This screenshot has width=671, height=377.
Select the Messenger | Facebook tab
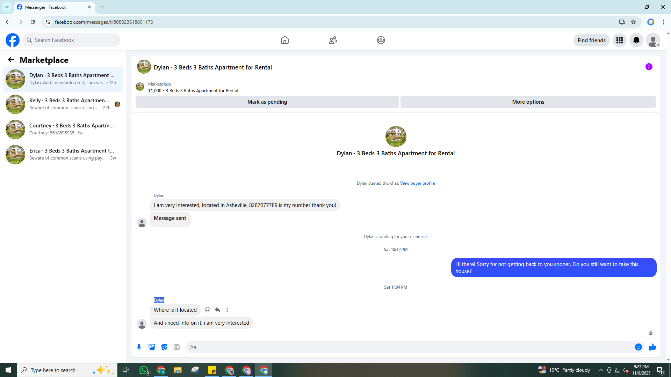coord(54,7)
